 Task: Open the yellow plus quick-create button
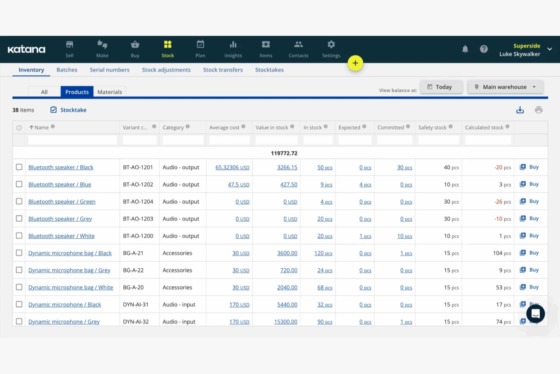[x=355, y=63]
